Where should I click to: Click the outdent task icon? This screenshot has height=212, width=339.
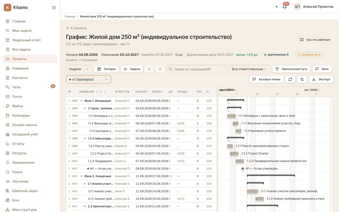(x=149, y=69)
